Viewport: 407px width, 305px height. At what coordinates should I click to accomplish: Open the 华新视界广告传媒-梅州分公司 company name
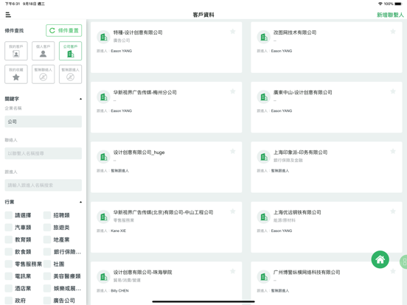coord(145,92)
